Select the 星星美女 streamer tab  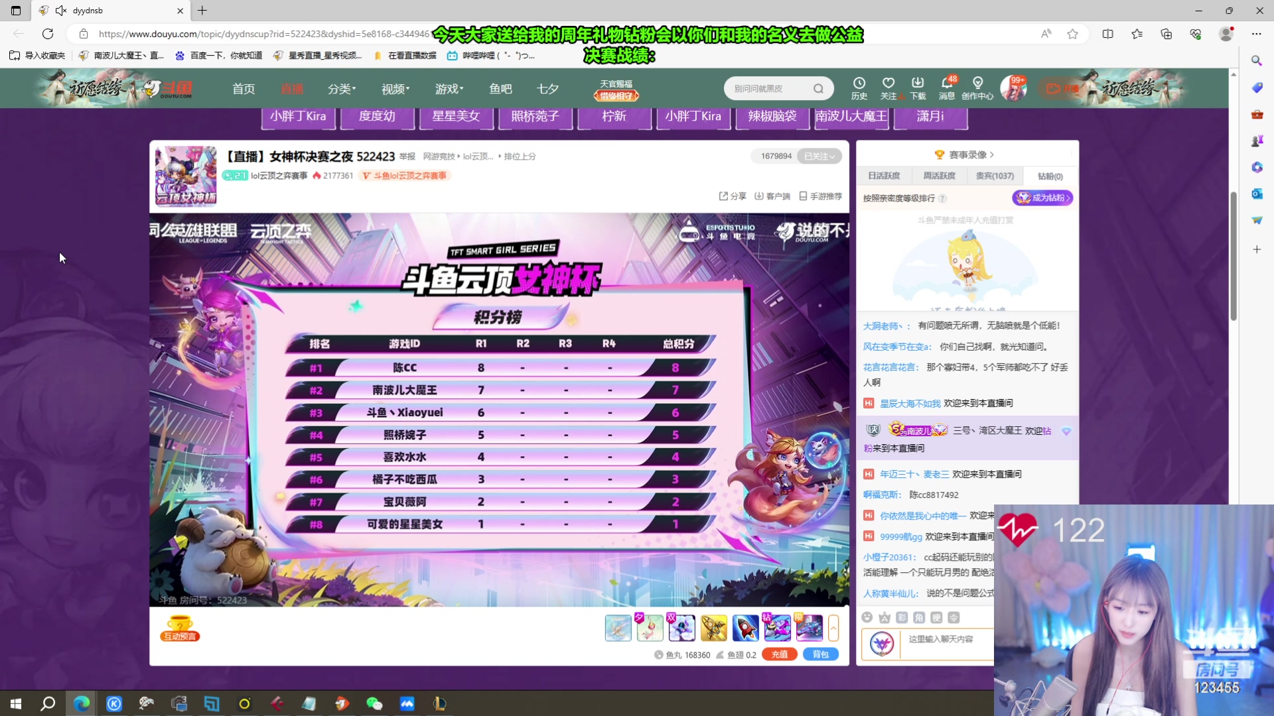tap(456, 117)
